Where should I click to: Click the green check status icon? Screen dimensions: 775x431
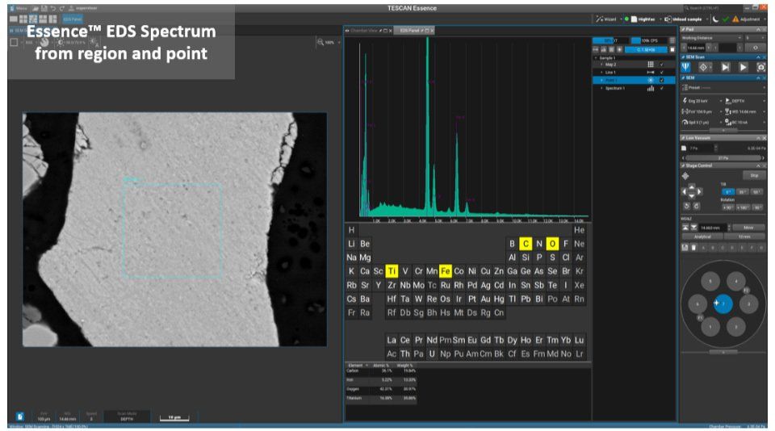click(x=725, y=19)
